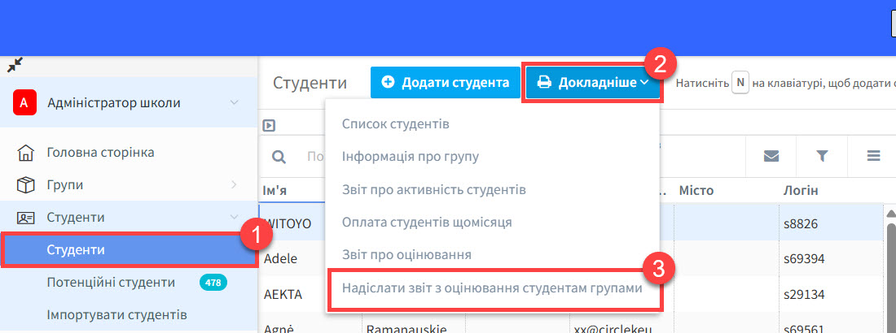The height and width of the screenshot is (333, 896).
Task: Click the ID card icon beside Студенти
Action: tap(26, 218)
